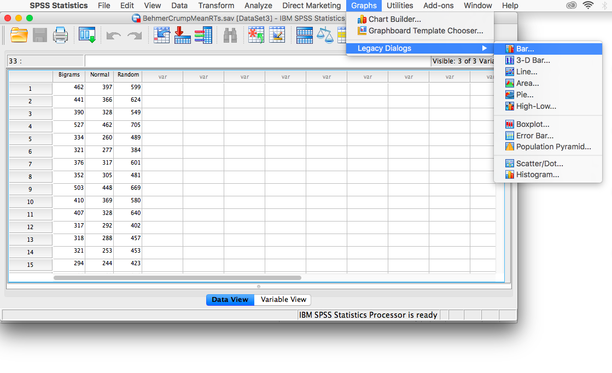Click the status text Processor is ready
Viewport: 612px width, 373px height.
(368, 315)
